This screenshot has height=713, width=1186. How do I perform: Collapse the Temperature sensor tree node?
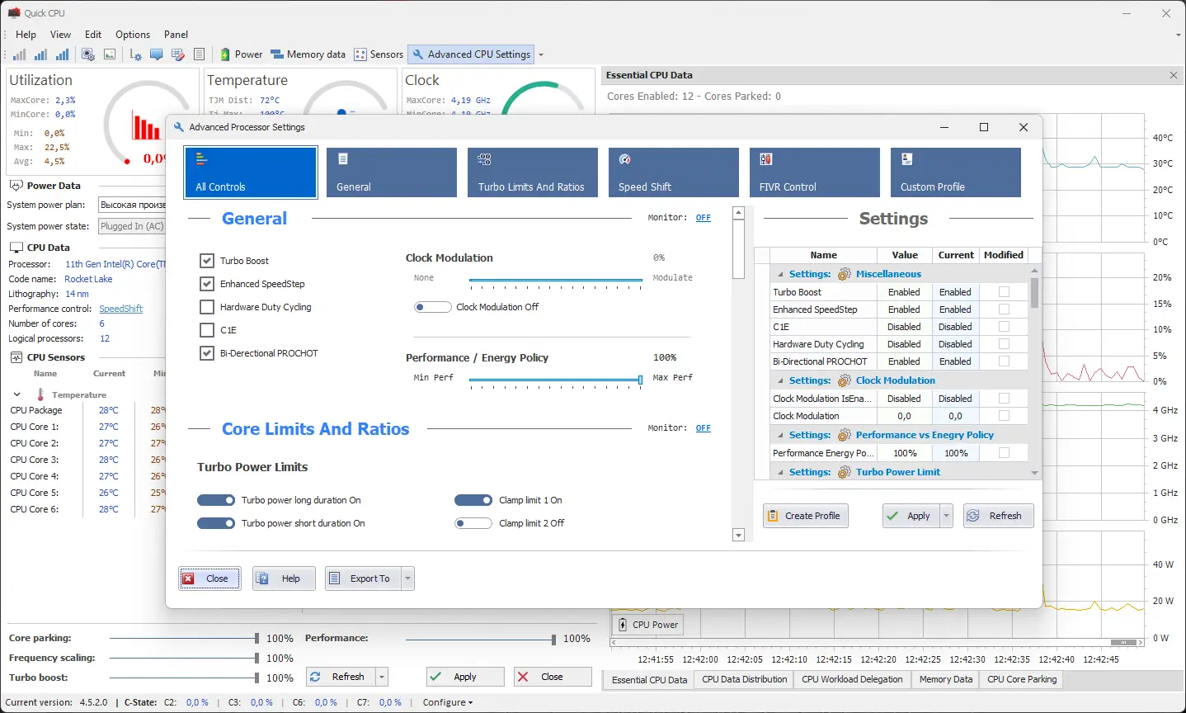(17, 394)
